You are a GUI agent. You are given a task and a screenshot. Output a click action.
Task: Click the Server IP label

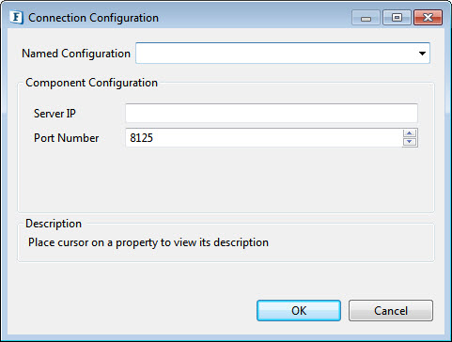(55, 114)
